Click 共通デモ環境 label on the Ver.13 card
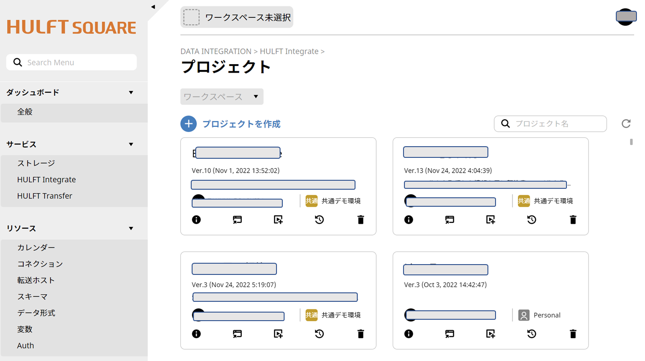 (553, 201)
